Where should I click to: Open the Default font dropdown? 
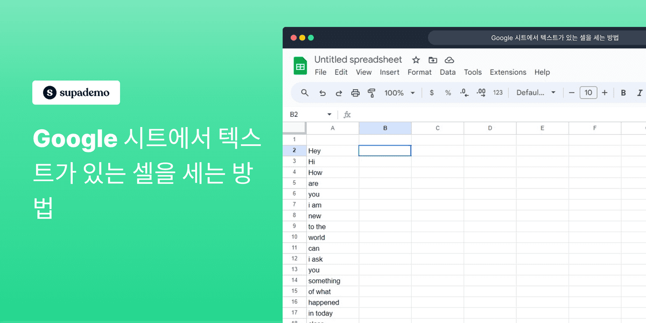click(x=536, y=92)
